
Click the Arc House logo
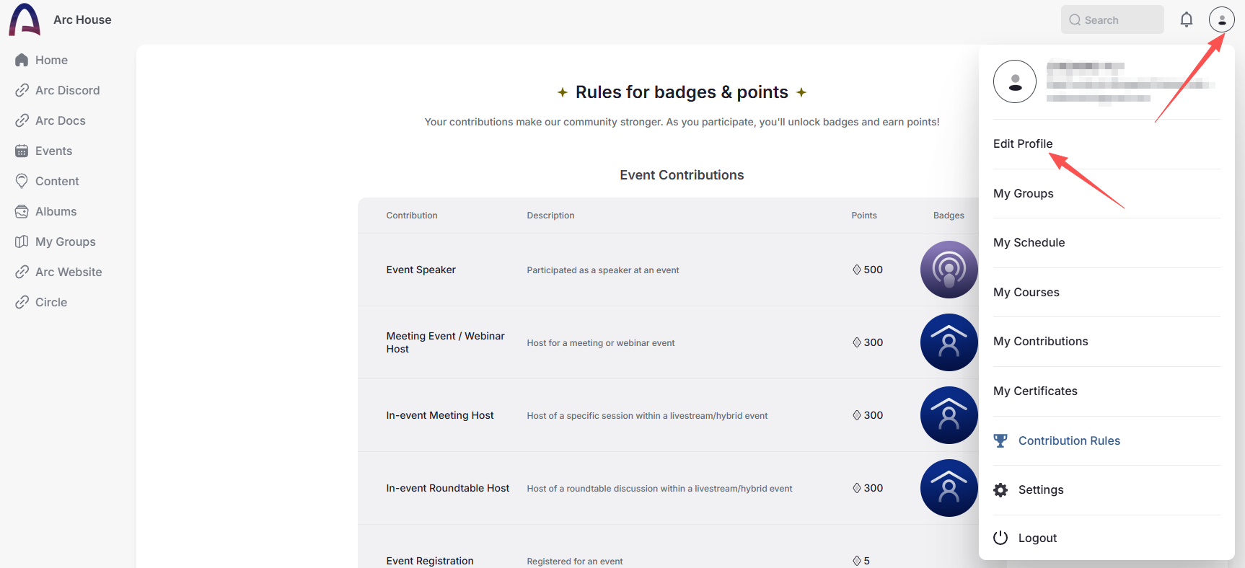(x=23, y=19)
